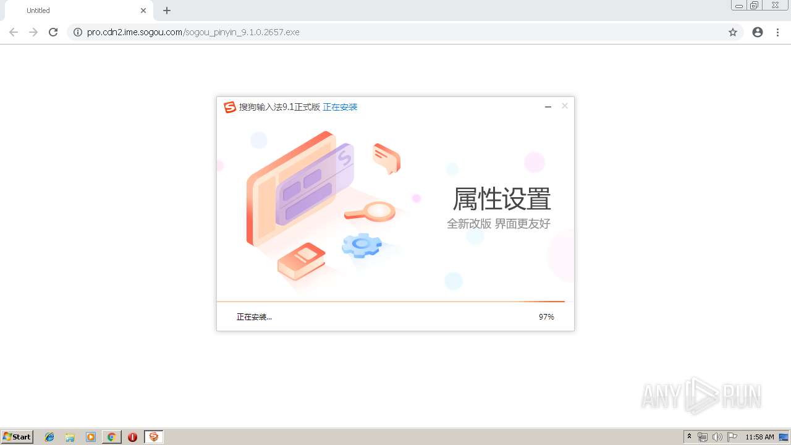Screen dimensions: 791x445
Task: Click the 属性设置 heading text
Action: coord(502,198)
